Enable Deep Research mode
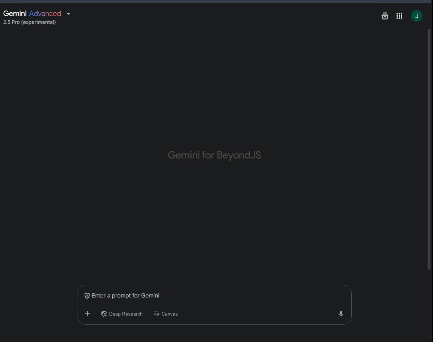 click(x=122, y=314)
